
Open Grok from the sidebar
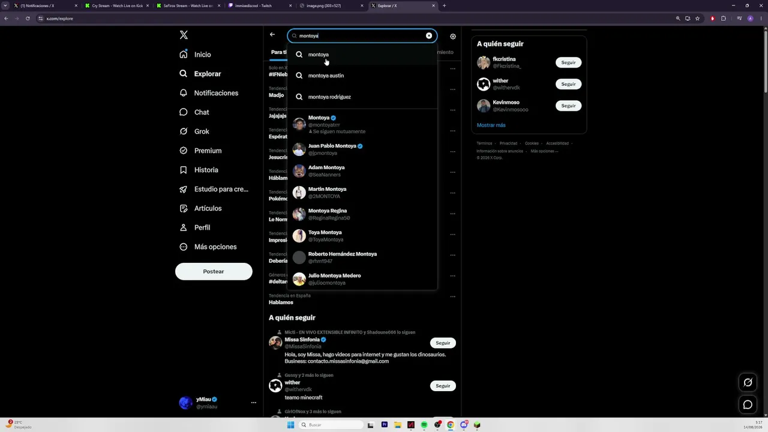point(194,131)
